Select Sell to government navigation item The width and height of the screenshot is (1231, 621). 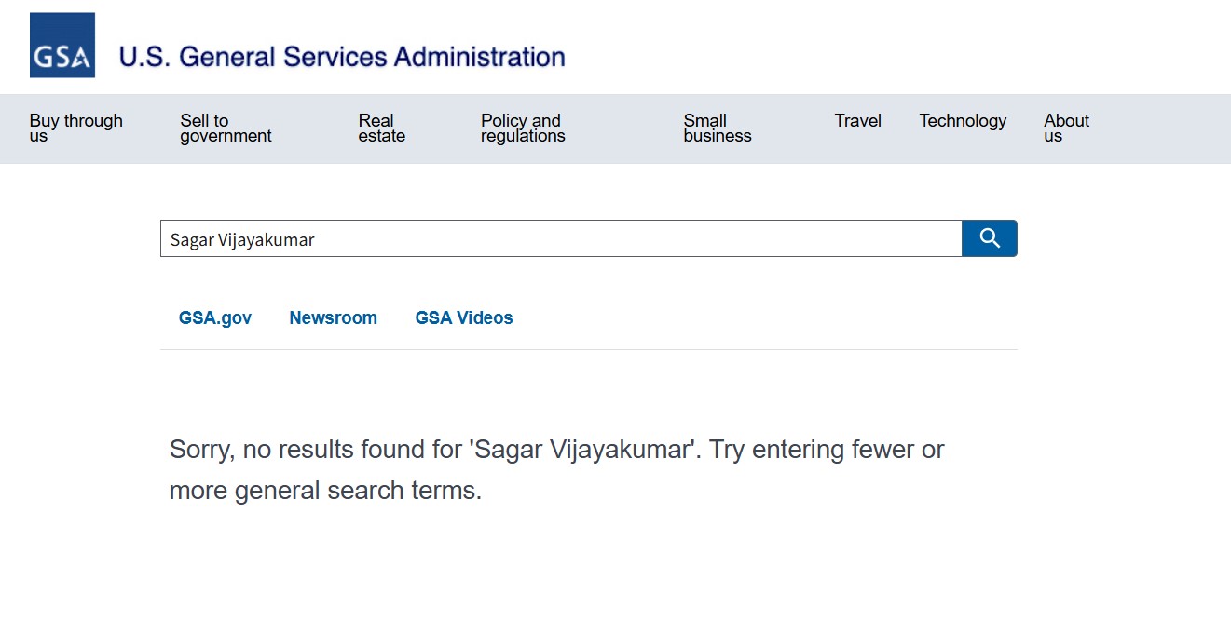(226, 128)
